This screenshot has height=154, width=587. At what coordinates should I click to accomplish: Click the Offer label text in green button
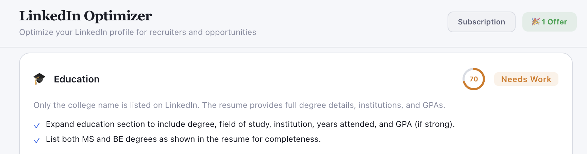click(557, 22)
